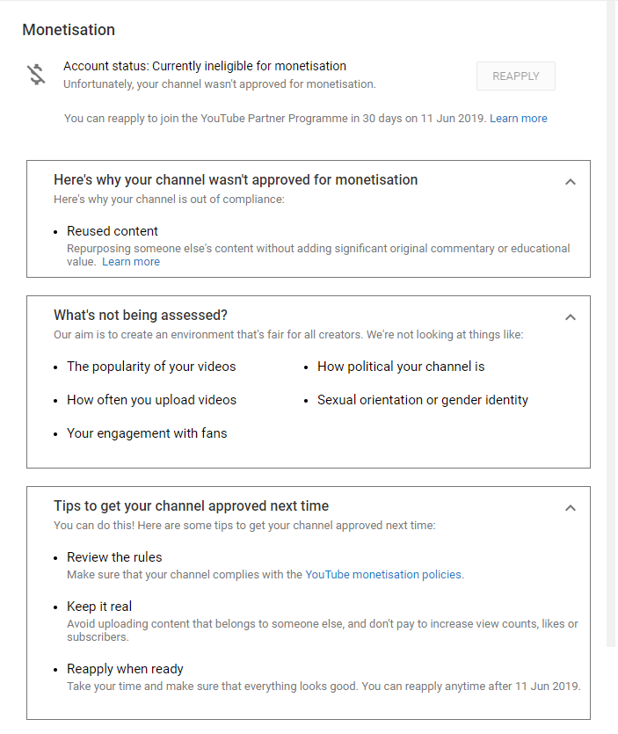Click 'The popularity of your videos' item

(x=151, y=367)
